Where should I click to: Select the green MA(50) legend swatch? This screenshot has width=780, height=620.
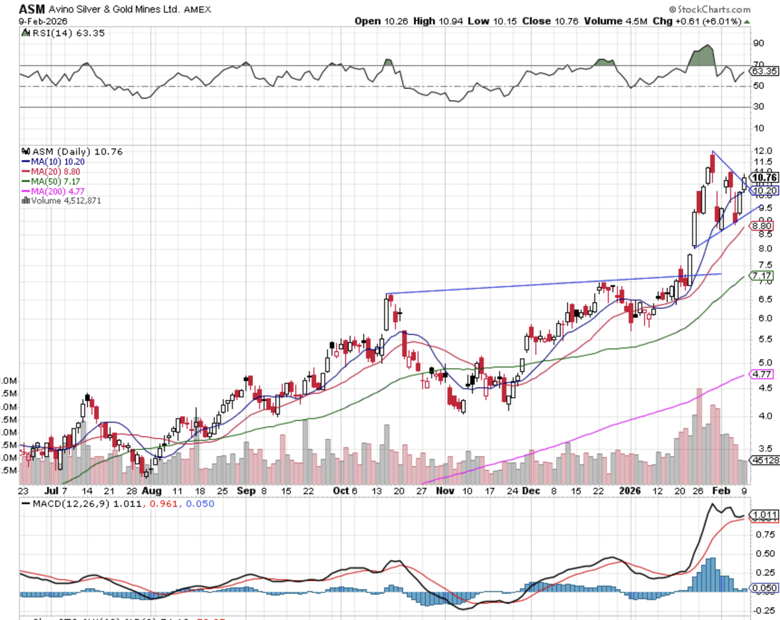click(x=26, y=181)
